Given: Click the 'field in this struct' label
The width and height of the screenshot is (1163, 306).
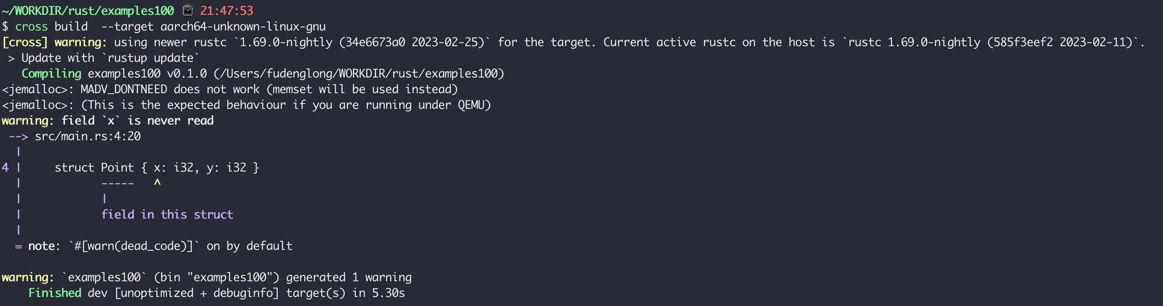Looking at the screenshot, I should [x=167, y=214].
